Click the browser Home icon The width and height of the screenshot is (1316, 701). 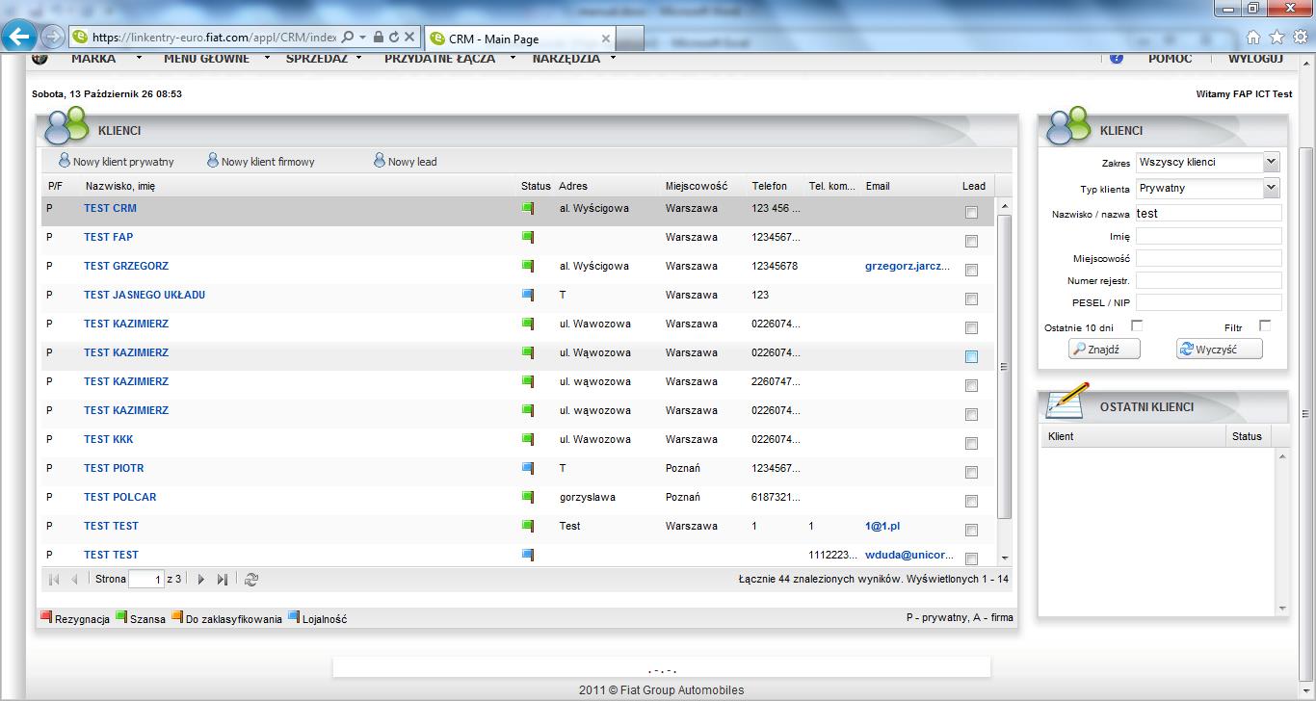[x=1253, y=38]
